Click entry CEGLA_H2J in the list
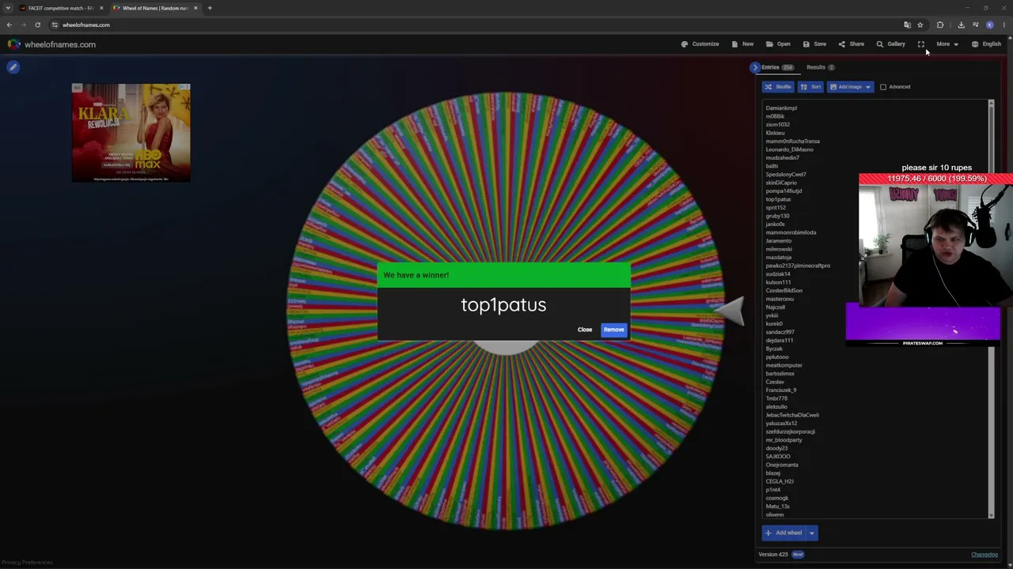Screen dimensions: 1013x569 click(780, 481)
